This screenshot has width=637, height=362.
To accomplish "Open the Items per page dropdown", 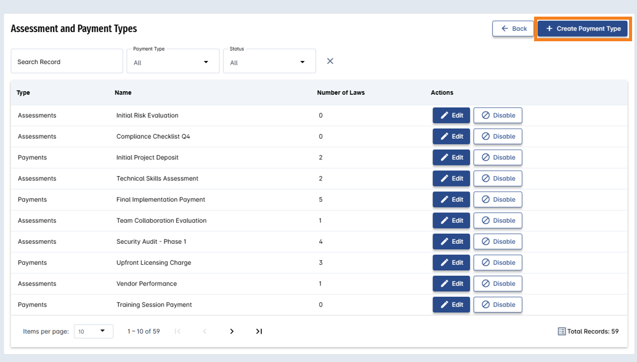I will coord(94,331).
